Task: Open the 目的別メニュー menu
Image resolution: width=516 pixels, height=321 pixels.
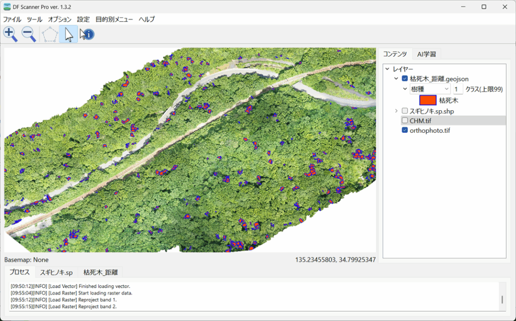Action: pos(114,19)
